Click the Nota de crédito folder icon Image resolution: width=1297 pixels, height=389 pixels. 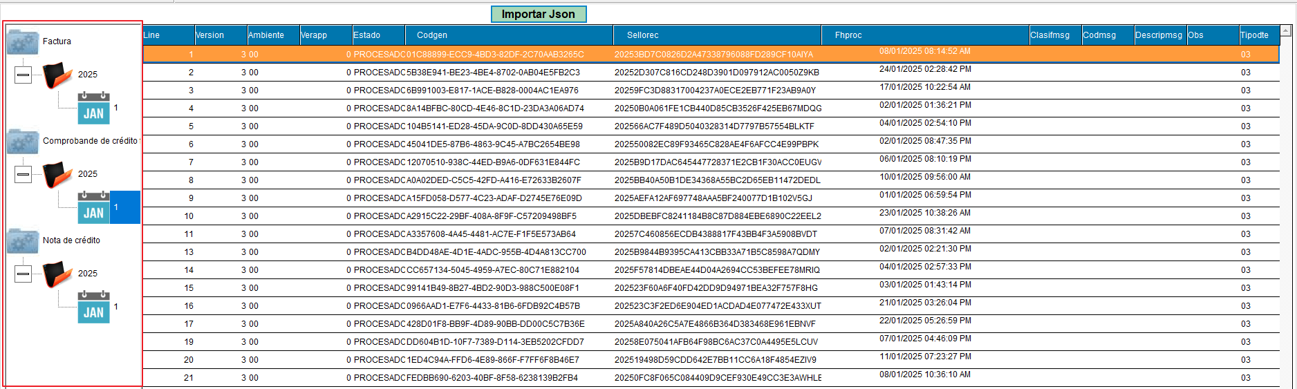click(23, 240)
